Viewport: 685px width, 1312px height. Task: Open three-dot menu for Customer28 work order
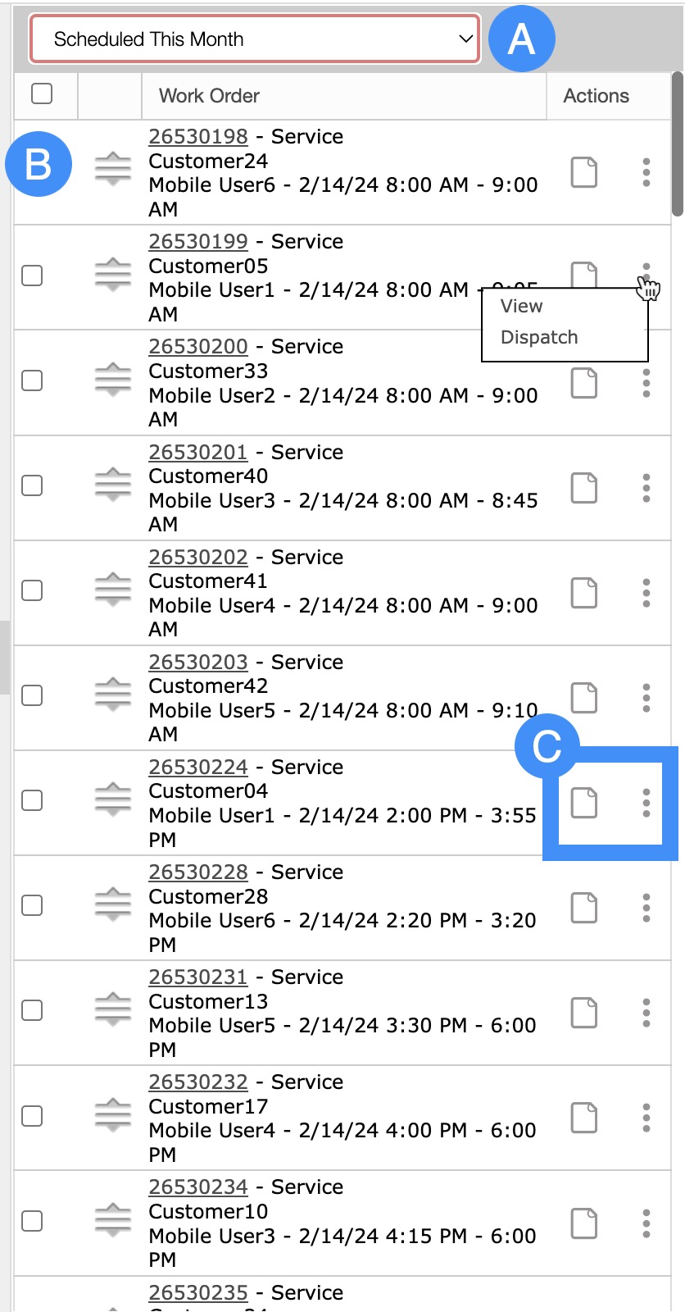(646, 908)
